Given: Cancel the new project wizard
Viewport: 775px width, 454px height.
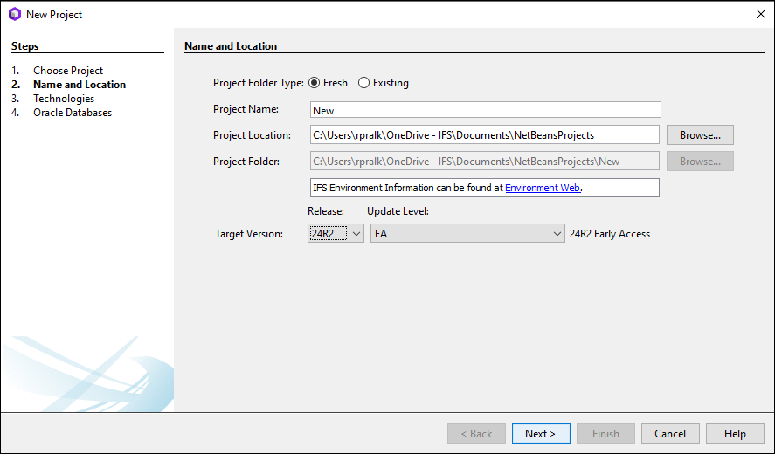Looking at the screenshot, I should coord(670,434).
